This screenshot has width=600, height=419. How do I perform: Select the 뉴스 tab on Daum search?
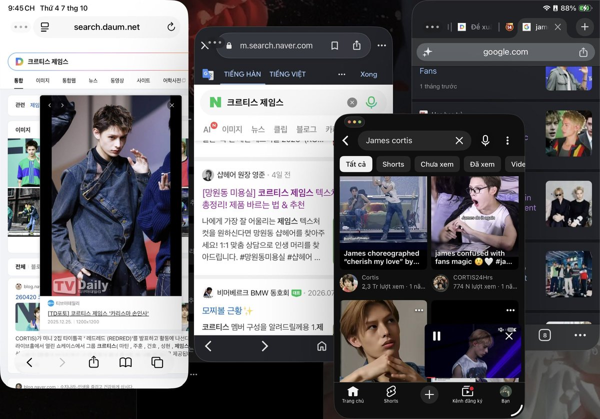(93, 80)
